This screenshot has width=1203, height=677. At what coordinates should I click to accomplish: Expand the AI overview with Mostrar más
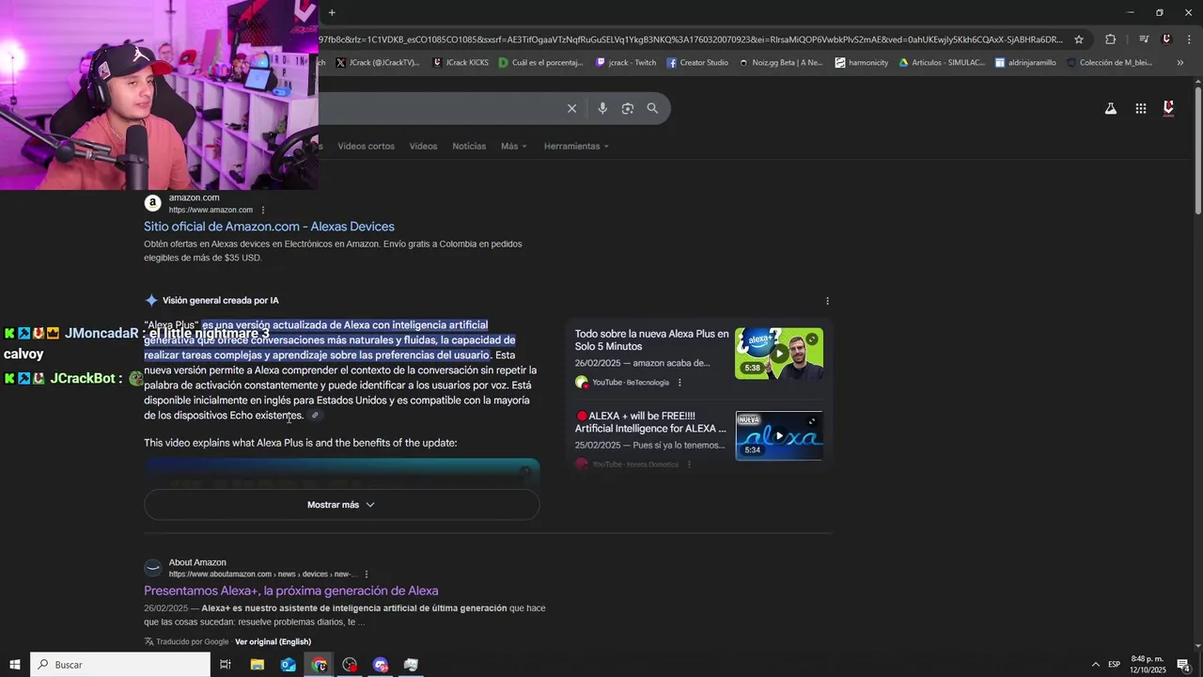[x=341, y=505]
